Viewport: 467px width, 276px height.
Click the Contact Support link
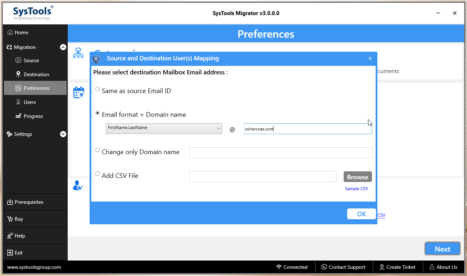(343, 267)
